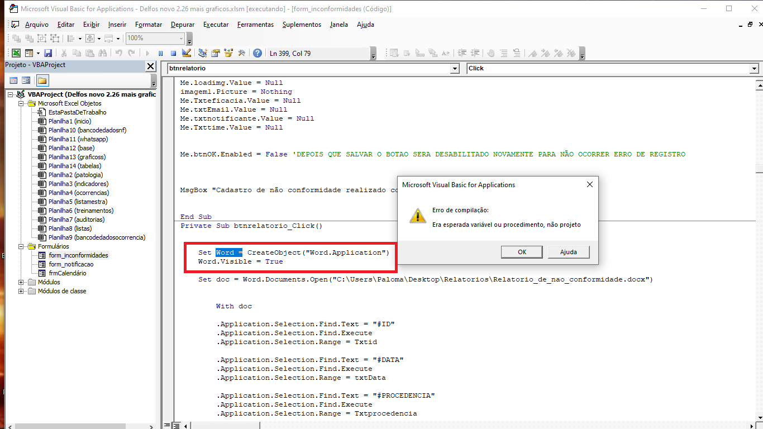Open the Object Browser icon

(x=228, y=53)
